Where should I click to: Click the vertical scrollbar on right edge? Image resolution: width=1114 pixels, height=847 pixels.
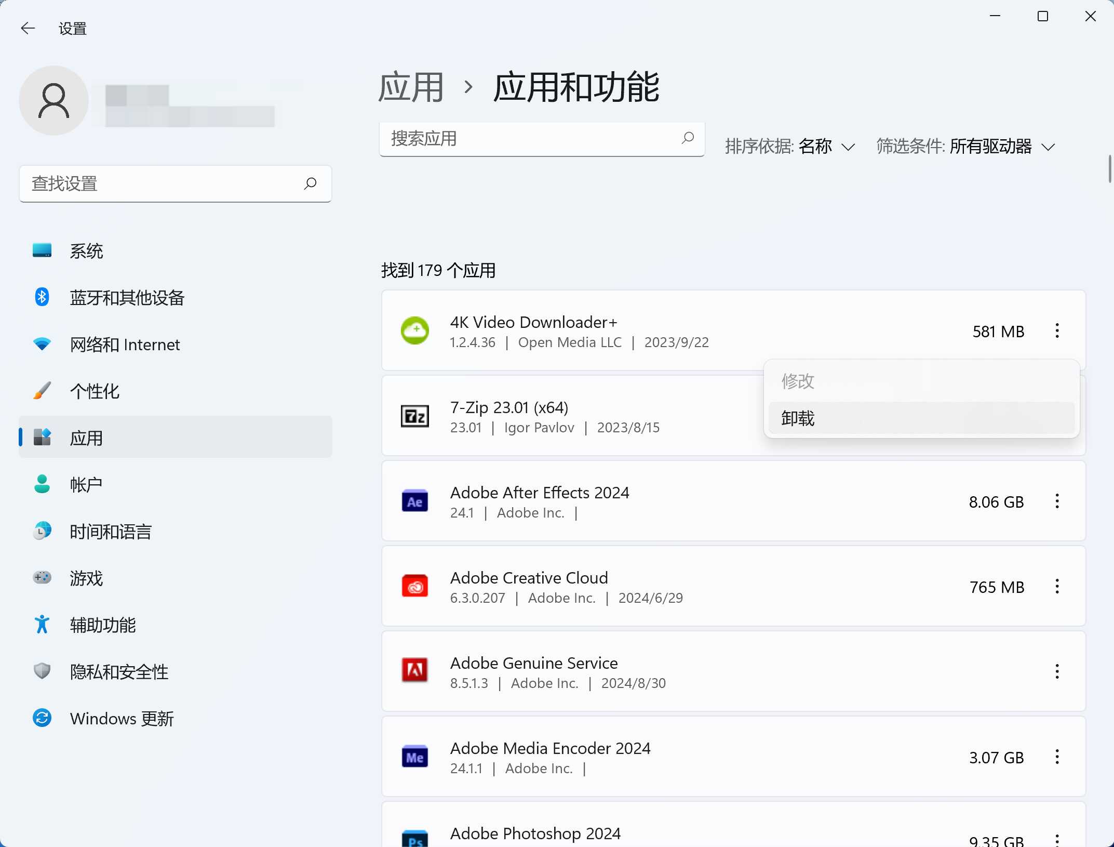click(1110, 169)
